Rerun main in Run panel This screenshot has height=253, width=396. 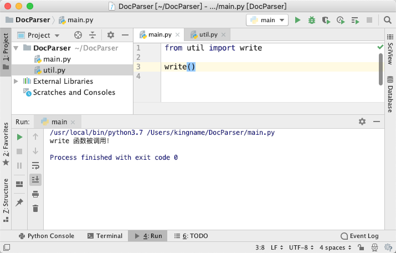pos(19,137)
